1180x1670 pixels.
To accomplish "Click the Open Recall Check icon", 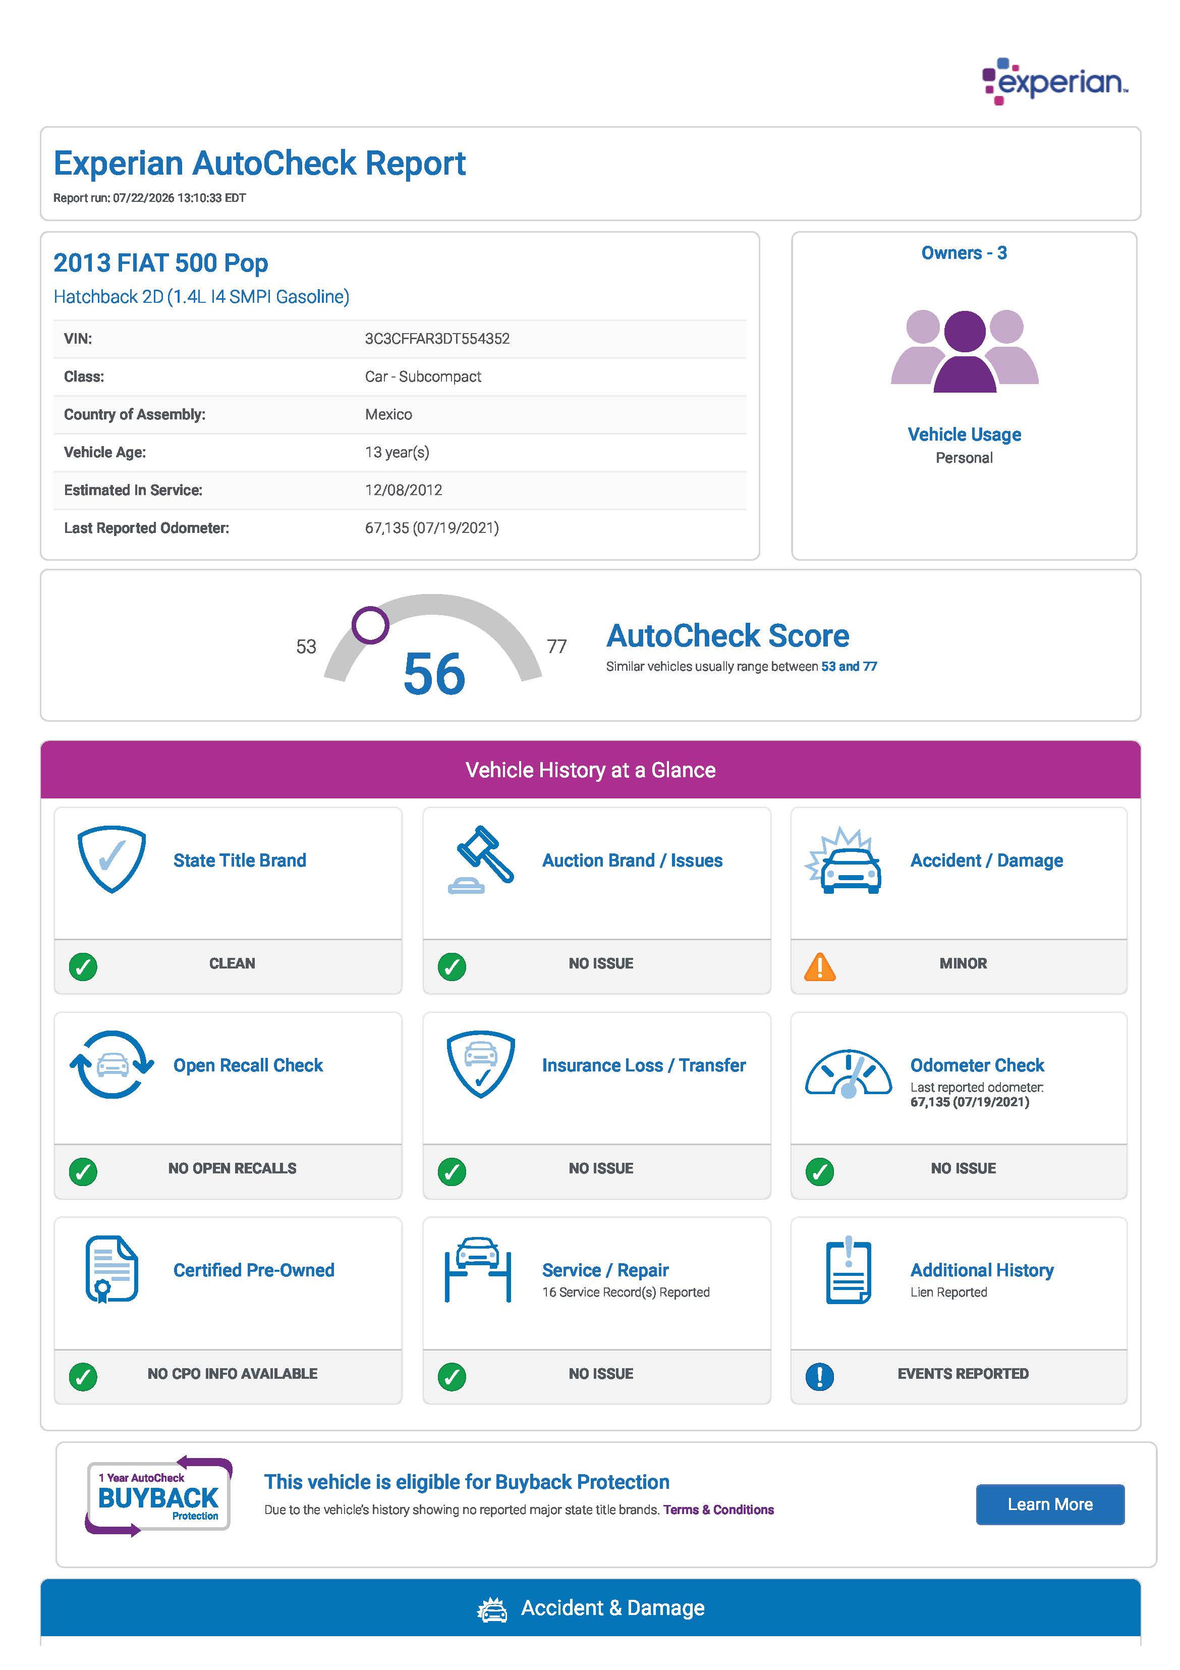I will coord(111,1064).
